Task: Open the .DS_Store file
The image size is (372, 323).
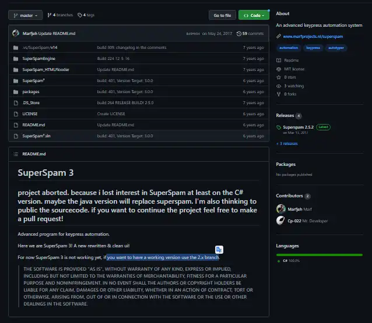Action: [31, 103]
